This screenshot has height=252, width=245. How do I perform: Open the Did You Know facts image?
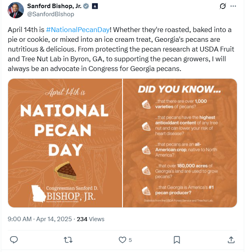[x=180, y=143]
